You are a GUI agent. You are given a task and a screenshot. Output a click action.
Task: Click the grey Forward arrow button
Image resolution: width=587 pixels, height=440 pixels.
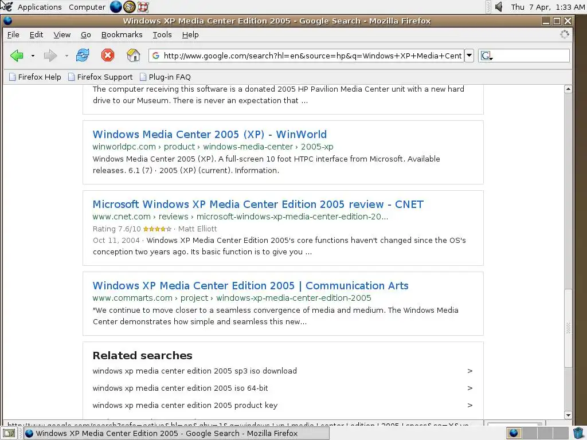click(x=50, y=56)
